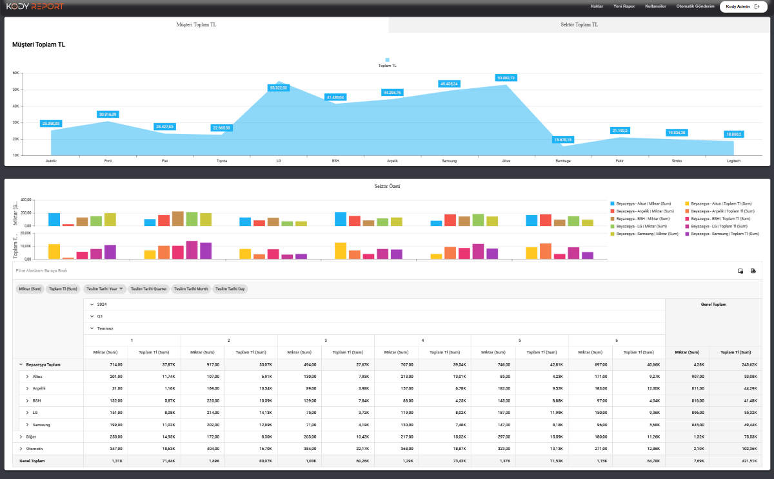Click the logout icon beside Kody Admin
Screen dimensions: 774x479
[x=757, y=6]
